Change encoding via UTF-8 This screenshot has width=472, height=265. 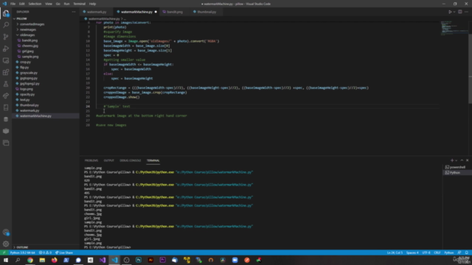click(x=426, y=252)
